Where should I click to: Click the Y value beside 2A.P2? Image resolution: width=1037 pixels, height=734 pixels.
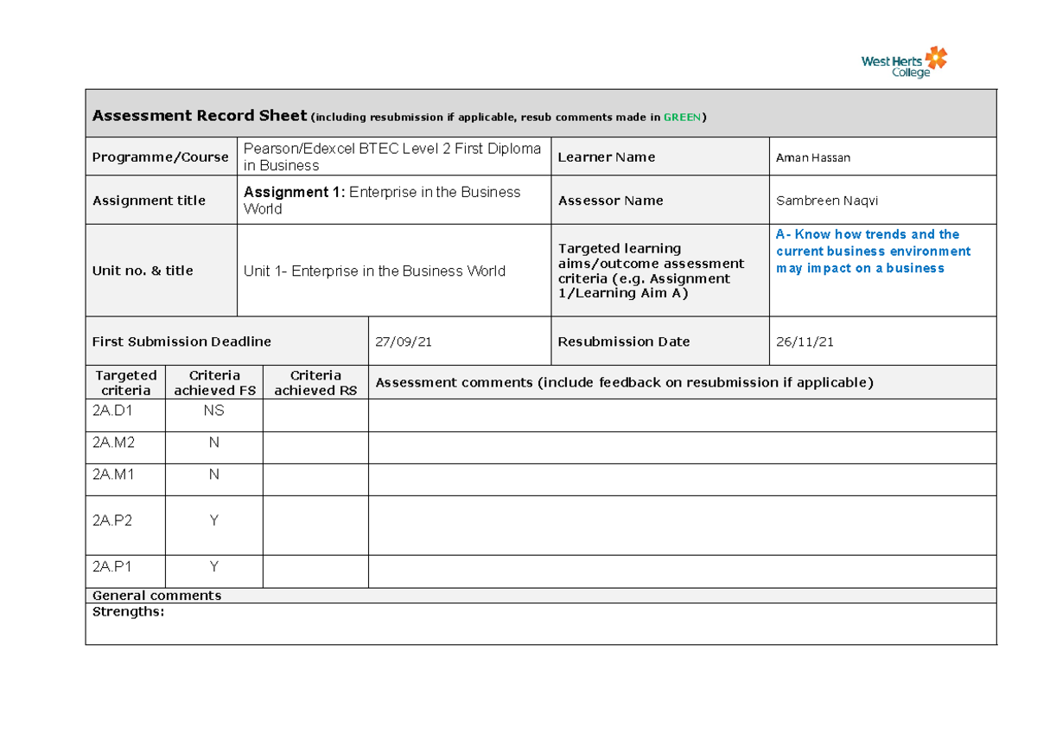click(x=214, y=520)
